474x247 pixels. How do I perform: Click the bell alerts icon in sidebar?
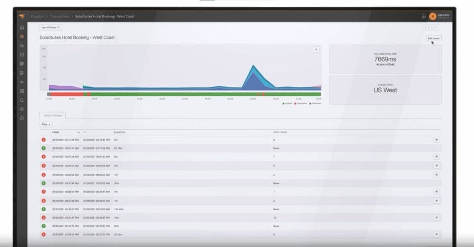click(x=22, y=100)
